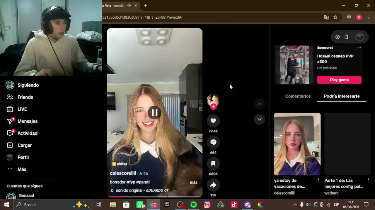Like the video using heart icon
375x210 pixels.
click(x=213, y=121)
